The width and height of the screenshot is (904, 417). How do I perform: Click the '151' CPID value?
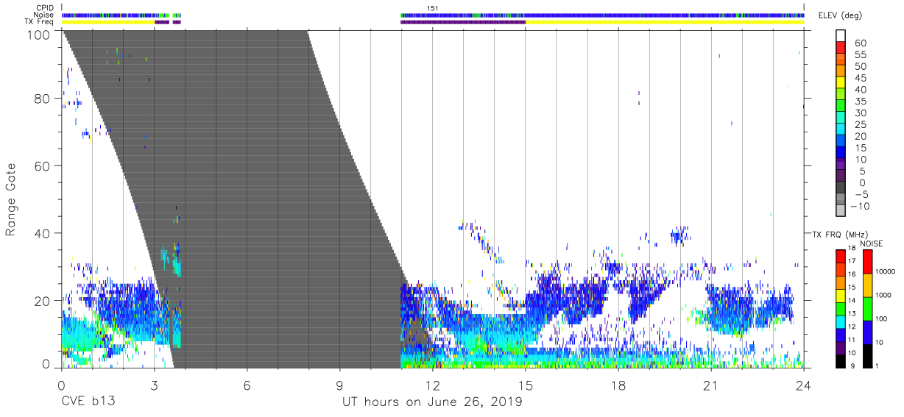tap(433, 8)
